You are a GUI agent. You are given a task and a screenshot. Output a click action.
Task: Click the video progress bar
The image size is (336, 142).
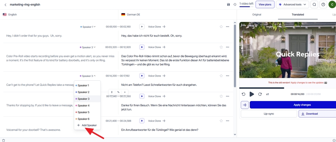pyautogui.click(x=287, y=88)
